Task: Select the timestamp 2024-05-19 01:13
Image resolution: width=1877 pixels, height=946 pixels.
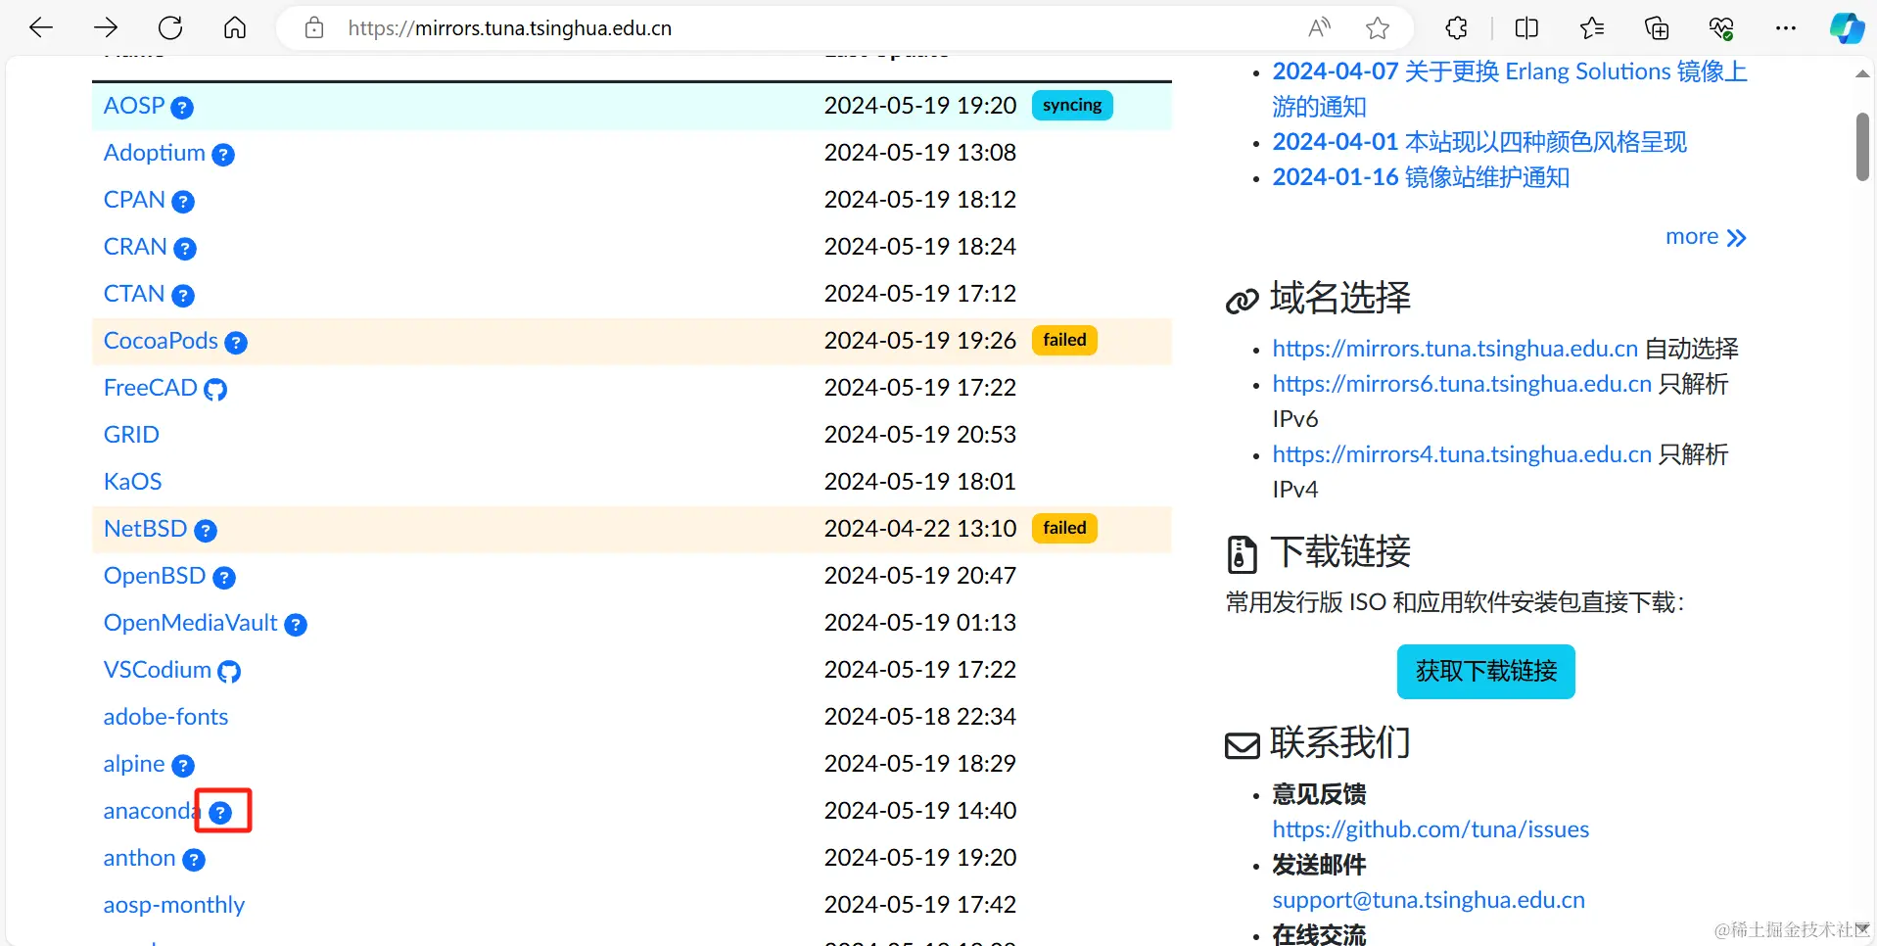Action: 920,623
